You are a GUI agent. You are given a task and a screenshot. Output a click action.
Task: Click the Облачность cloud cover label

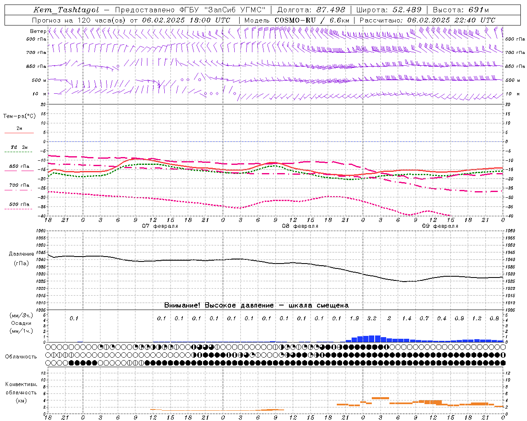21,357
